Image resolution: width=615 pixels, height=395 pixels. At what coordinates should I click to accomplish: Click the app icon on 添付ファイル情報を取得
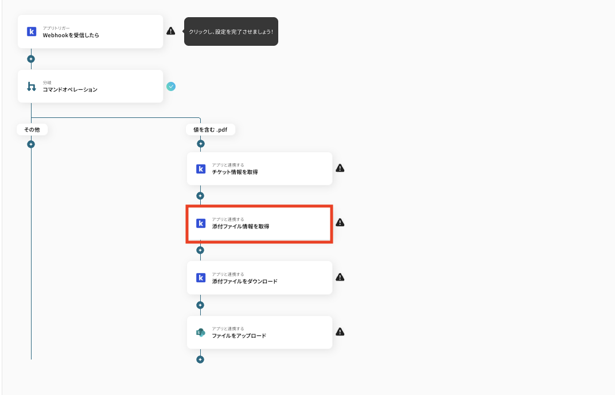pos(201,223)
